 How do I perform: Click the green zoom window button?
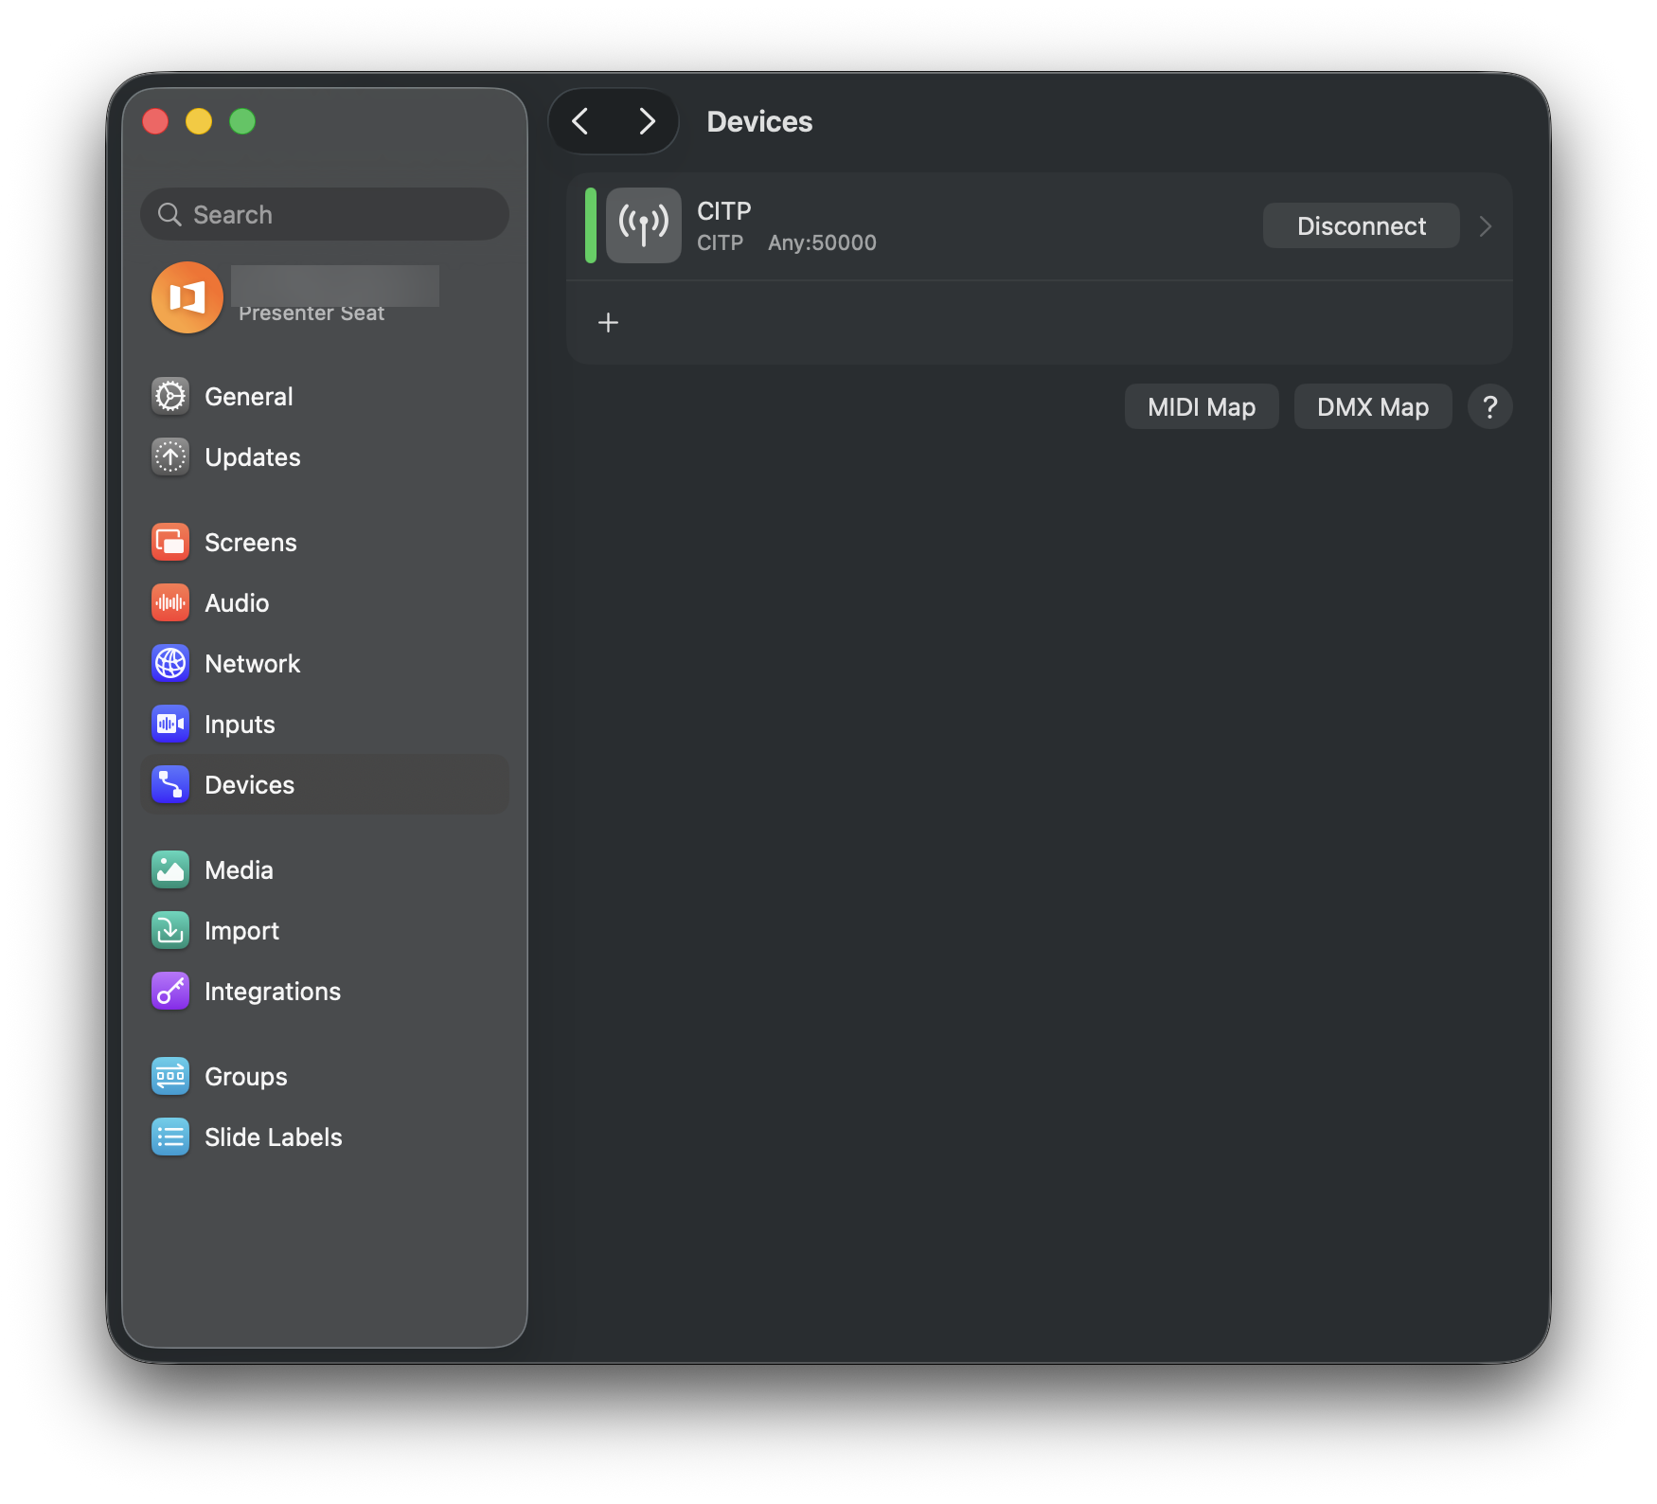point(242,121)
